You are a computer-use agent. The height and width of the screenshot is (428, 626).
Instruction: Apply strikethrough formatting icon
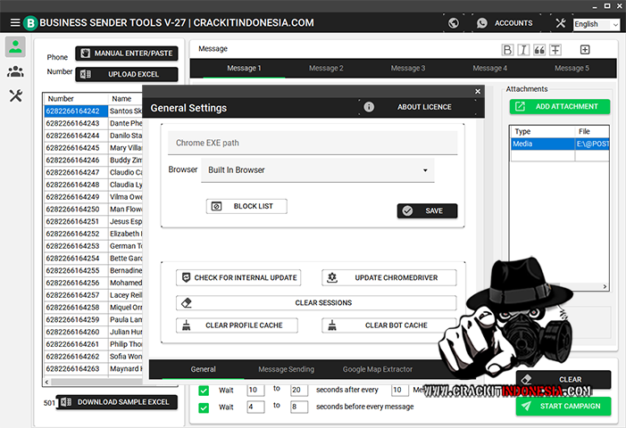(555, 50)
